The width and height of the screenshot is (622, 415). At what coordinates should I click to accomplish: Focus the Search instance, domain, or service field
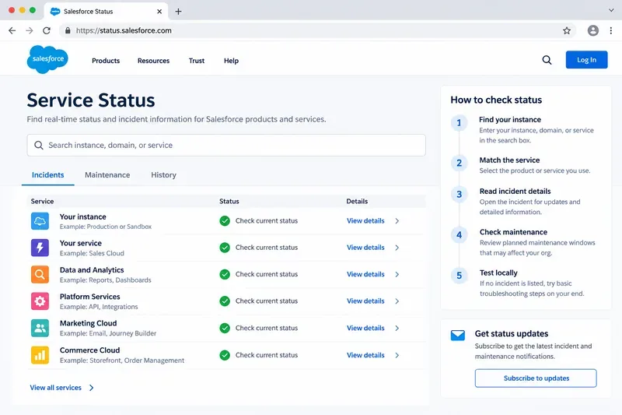(226, 146)
